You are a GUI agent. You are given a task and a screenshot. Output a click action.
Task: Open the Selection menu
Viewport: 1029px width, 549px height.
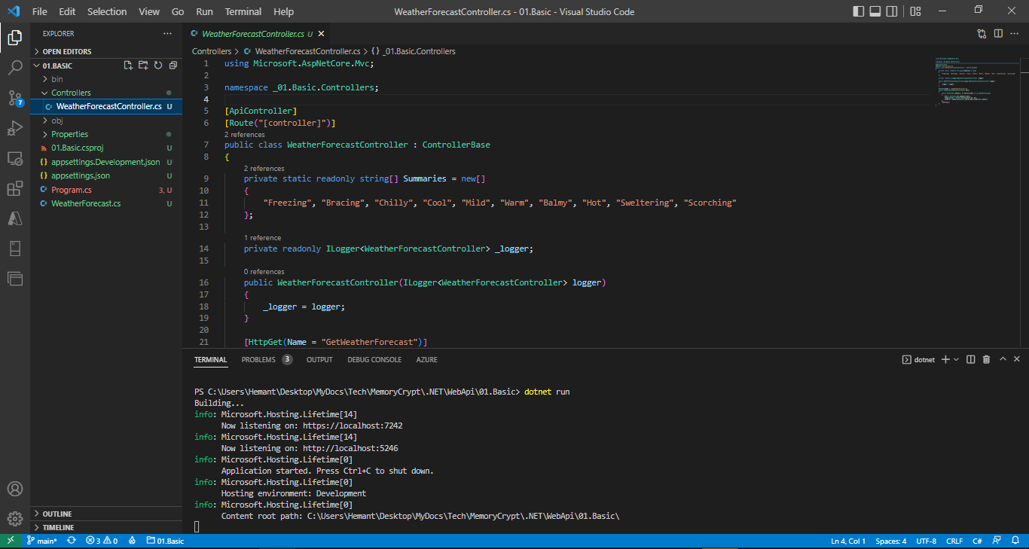pyautogui.click(x=107, y=11)
